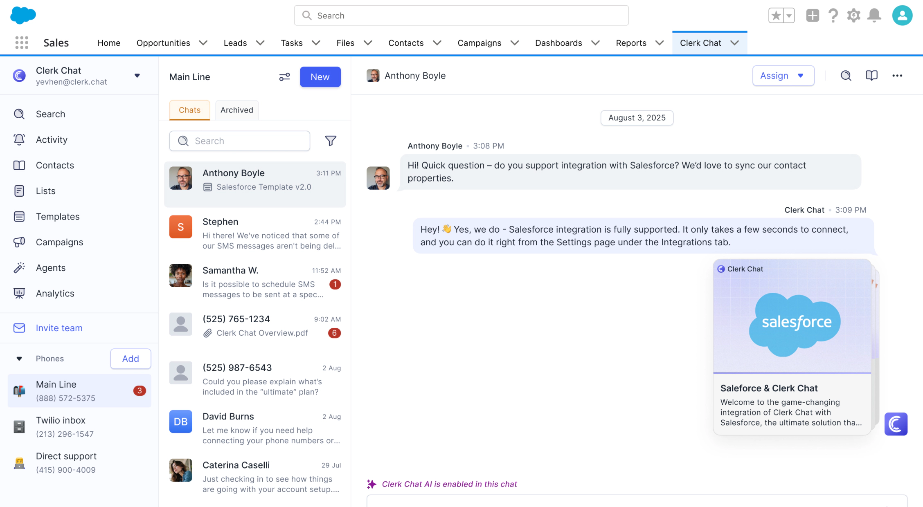This screenshot has height=507, width=923.
Task: Open the (525) 765-1234 conversation
Action: 255,330
